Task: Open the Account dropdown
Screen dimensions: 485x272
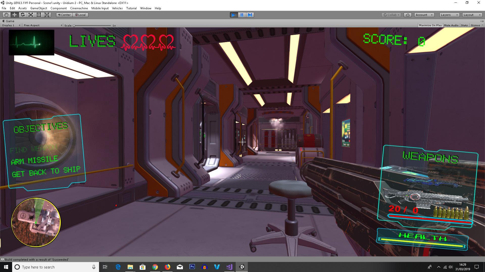Action: (x=424, y=15)
